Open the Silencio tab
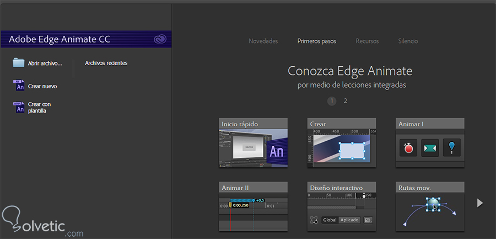 click(408, 41)
